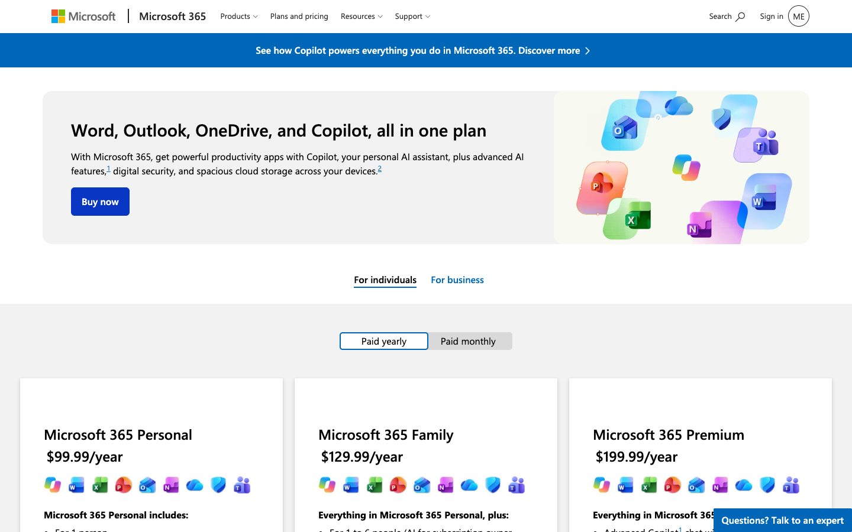This screenshot has width=852, height=532.
Task: Click the Microsoft 365 Family title
Action: coord(386,435)
